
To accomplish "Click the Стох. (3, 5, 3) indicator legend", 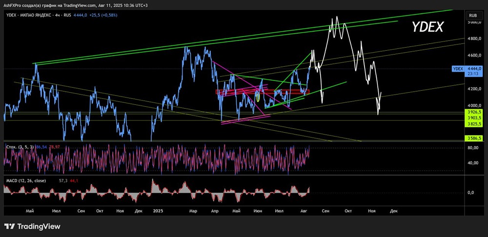I will (x=20, y=146).
